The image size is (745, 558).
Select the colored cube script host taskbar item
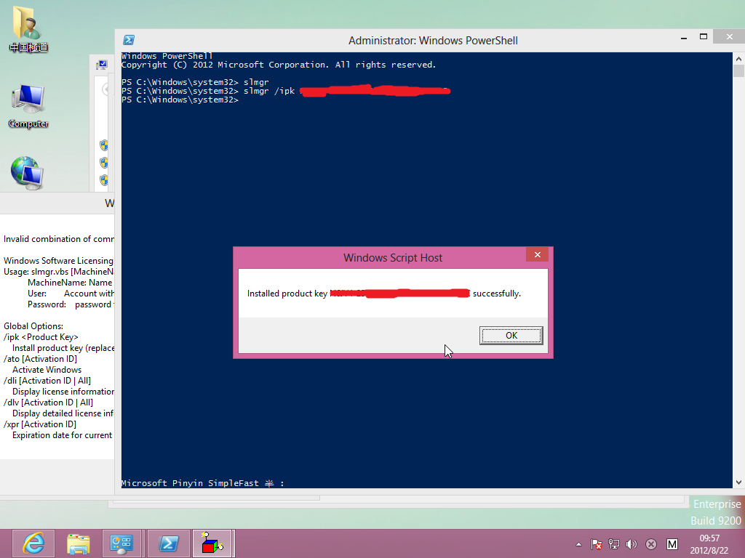(212, 543)
